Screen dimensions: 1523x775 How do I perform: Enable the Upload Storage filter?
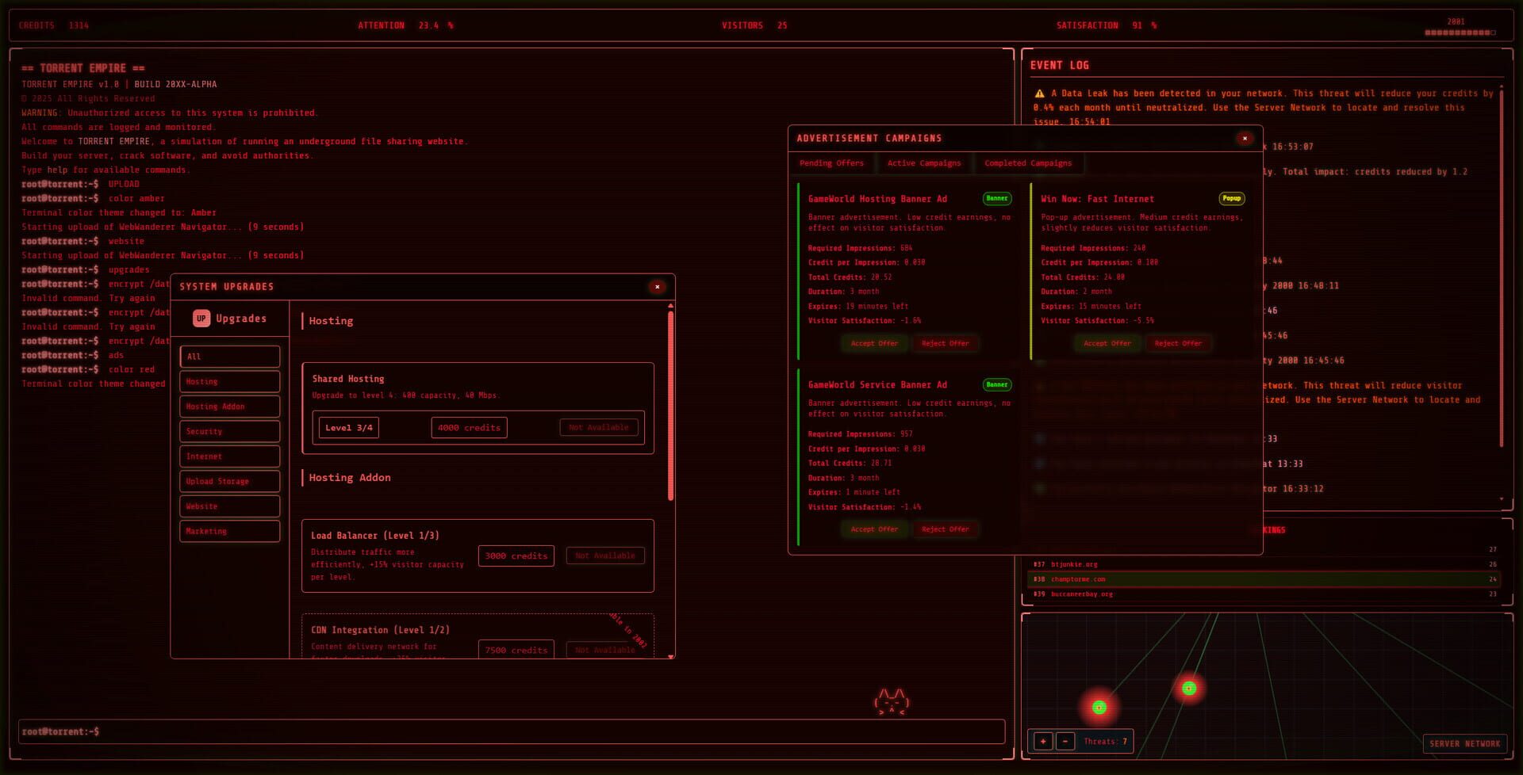[x=229, y=481]
